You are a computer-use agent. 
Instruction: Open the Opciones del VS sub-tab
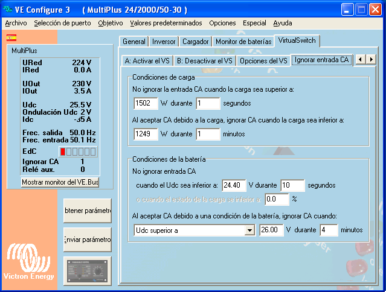(263, 61)
